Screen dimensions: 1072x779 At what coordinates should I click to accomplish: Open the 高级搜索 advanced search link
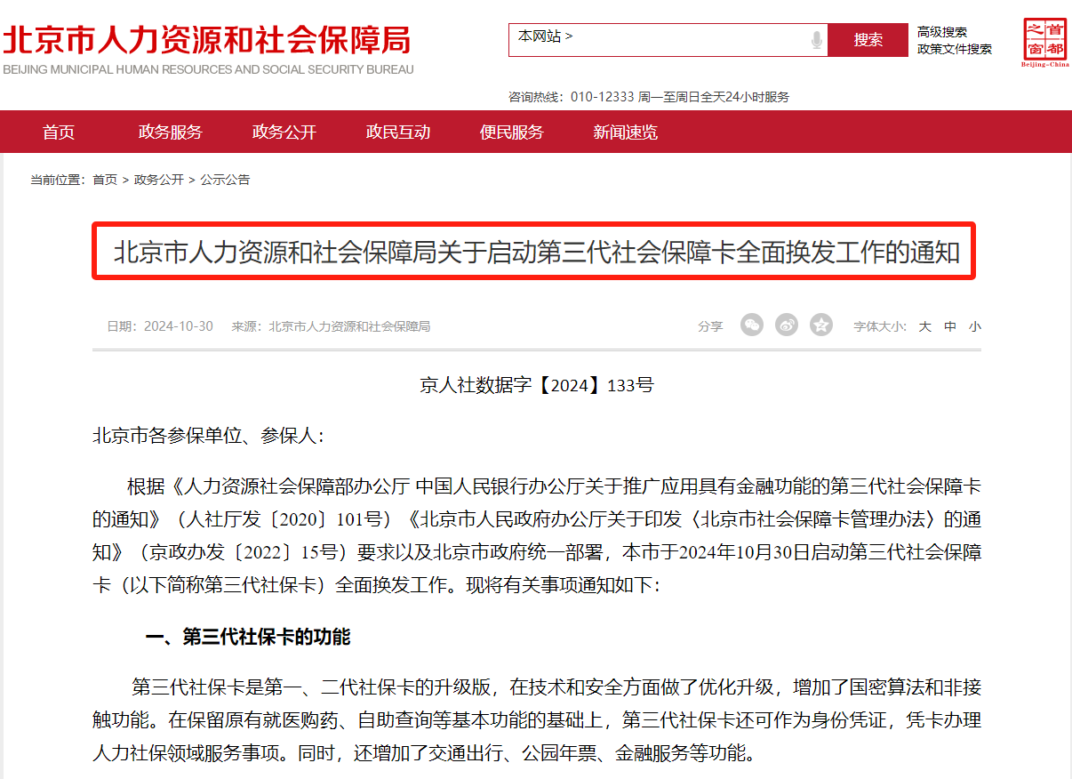942,32
